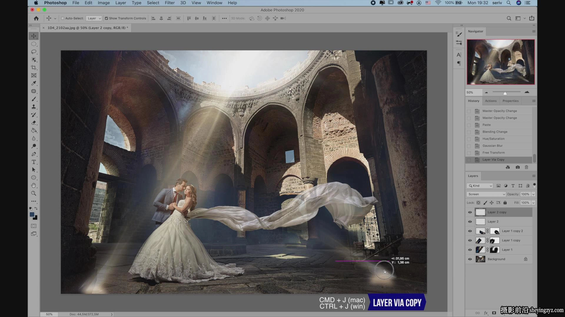Screen dimensions: 565x317
Task: Click the Navigator zoom percentage field
Action: [473, 92]
